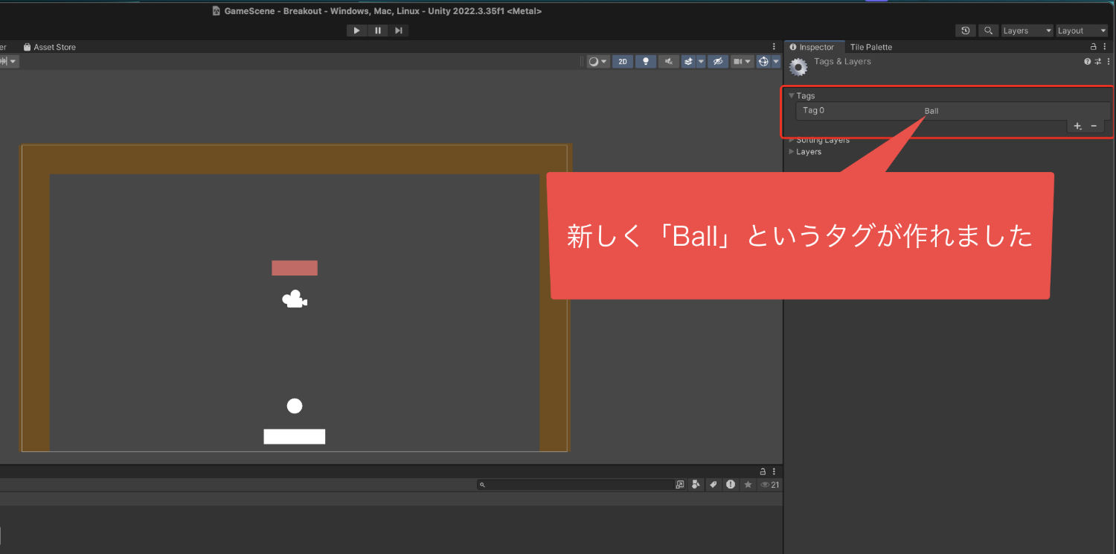The width and height of the screenshot is (1116, 554).
Task: Select the Inspector tab
Action: point(816,47)
